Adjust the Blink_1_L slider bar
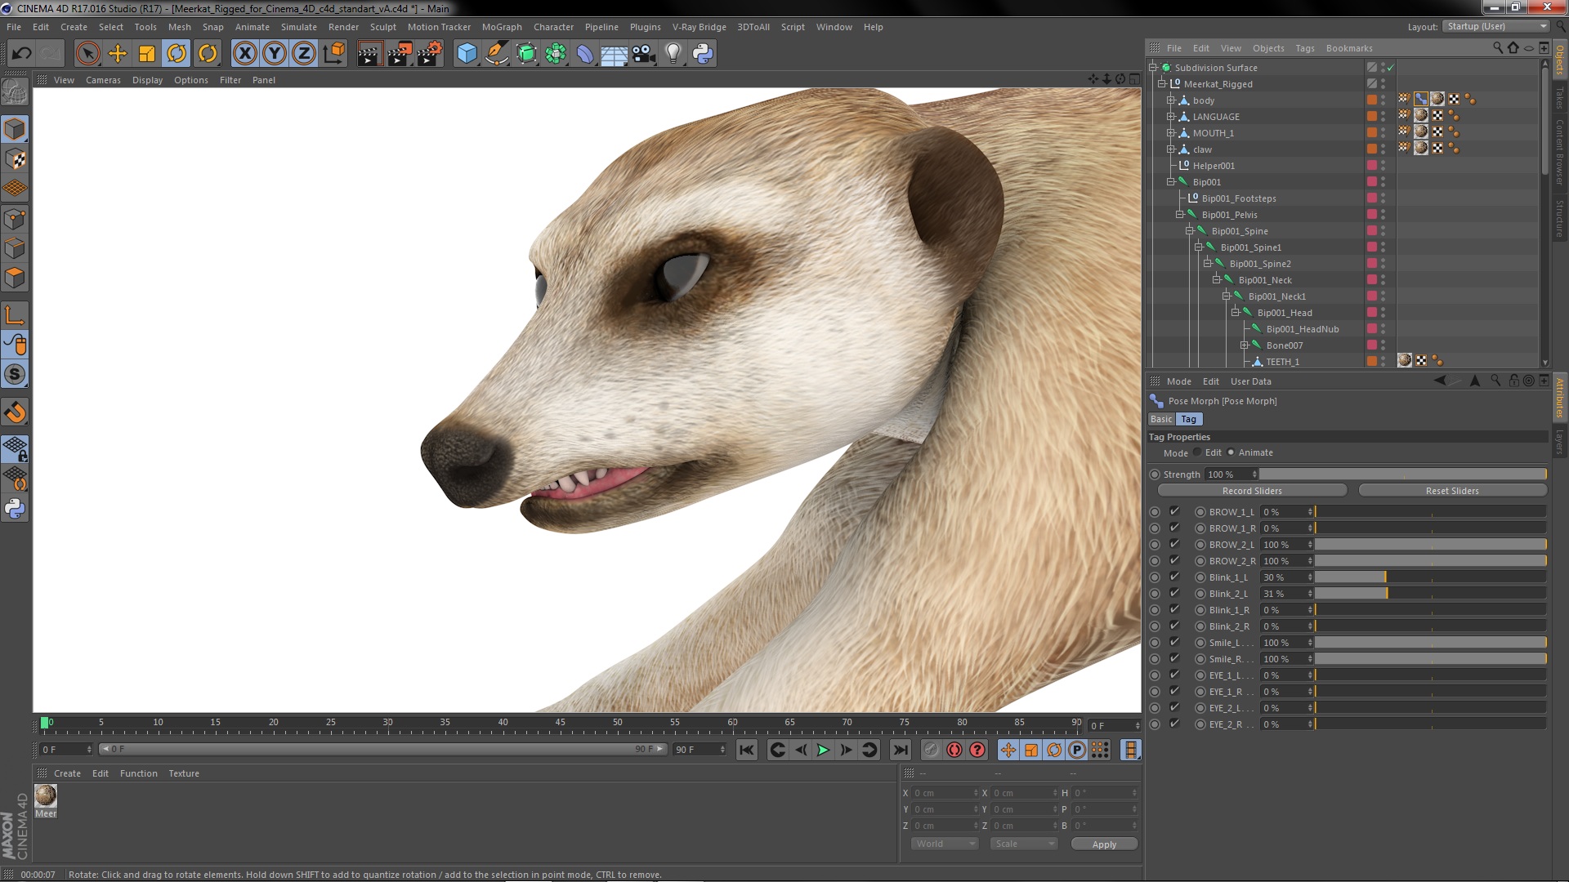 (1430, 577)
